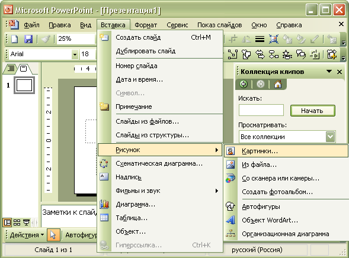Viewport: 349px width, 258px height.
Task: Switch to Slide Sorter view icon
Action: (17, 222)
